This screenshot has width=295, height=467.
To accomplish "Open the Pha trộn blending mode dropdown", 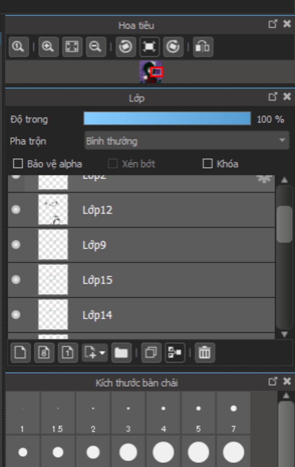I will (187, 141).
